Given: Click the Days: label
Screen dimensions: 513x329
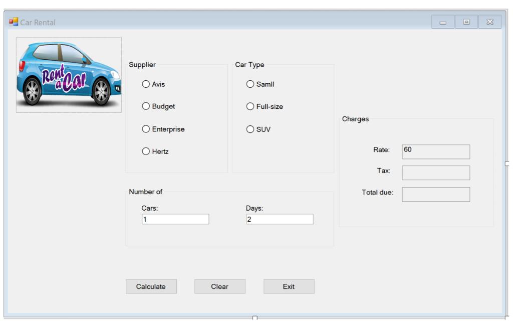Looking at the screenshot, I should [x=254, y=208].
